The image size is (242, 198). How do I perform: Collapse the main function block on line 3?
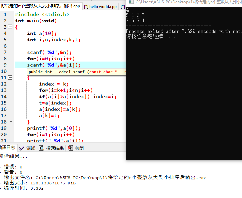tap(10, 27)
